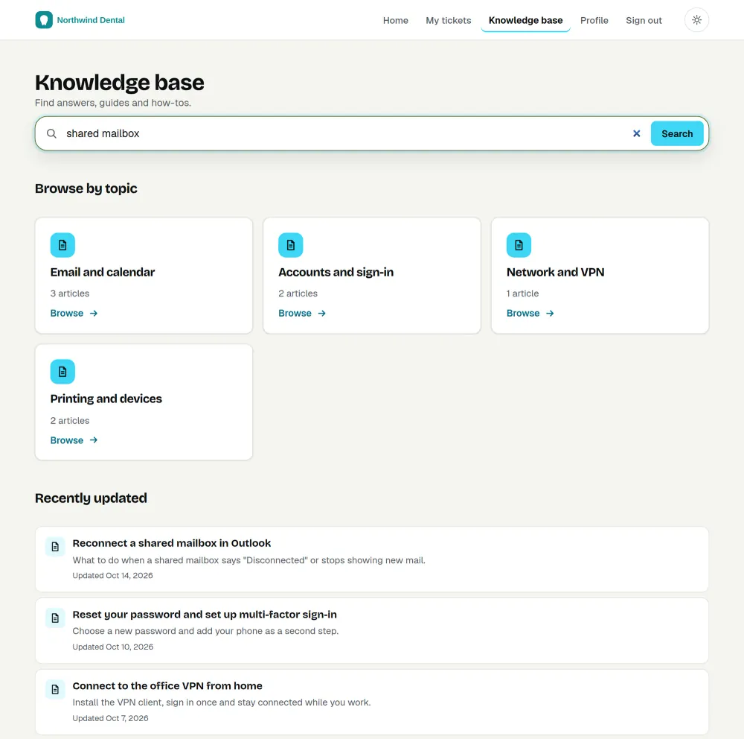Open the Profile page
The image size is (744, 739).
tap(594, 20)
